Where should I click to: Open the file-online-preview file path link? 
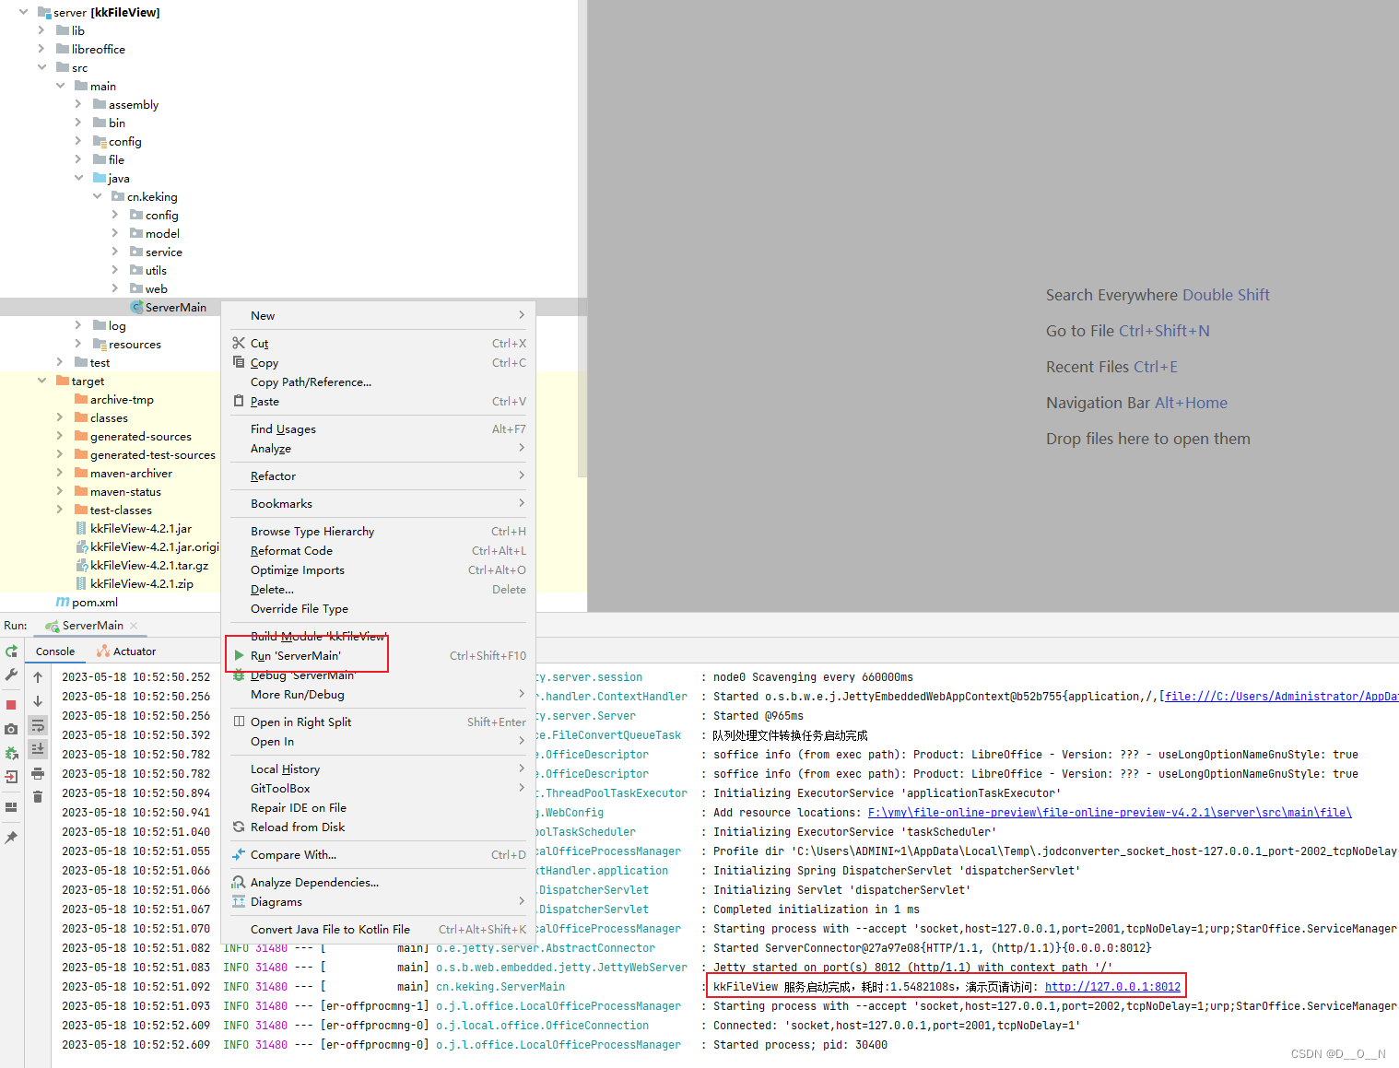pyautogui.click(x=1110, y=813)
